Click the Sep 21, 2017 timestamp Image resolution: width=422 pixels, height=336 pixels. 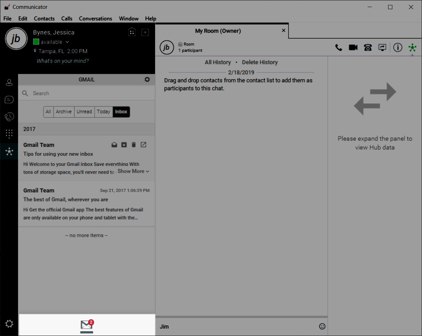point(125,191)
